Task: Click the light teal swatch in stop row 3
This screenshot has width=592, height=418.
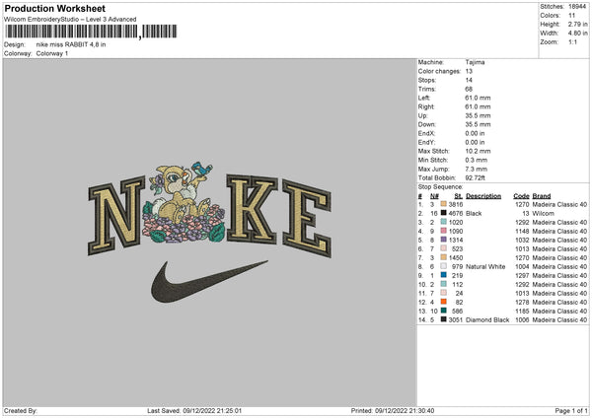Action: 444,222
